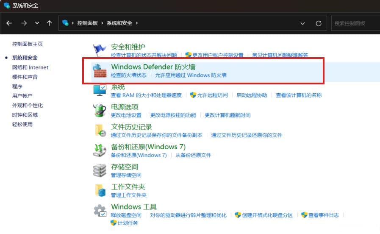
Task: Open 更改用户帐户控制设置 link
Action: (218, 55)
